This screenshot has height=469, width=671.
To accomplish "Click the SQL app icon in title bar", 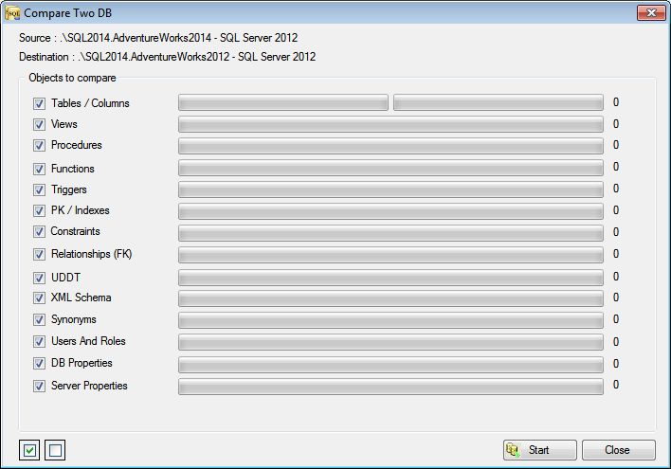I will click(12, 13).
